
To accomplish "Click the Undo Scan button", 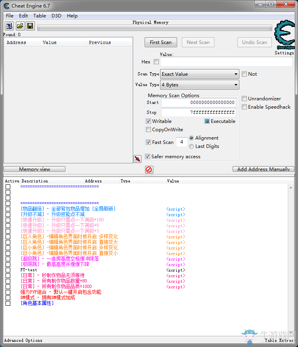I will [254, 42].
